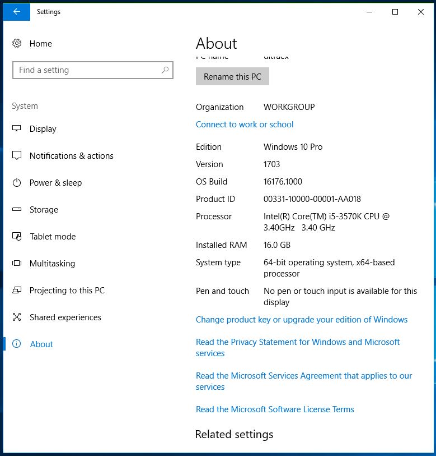Viewport: 436px width, 456px height.
Task: Click the About info icon
Action: pyautogui.click(x=17, y=344)
